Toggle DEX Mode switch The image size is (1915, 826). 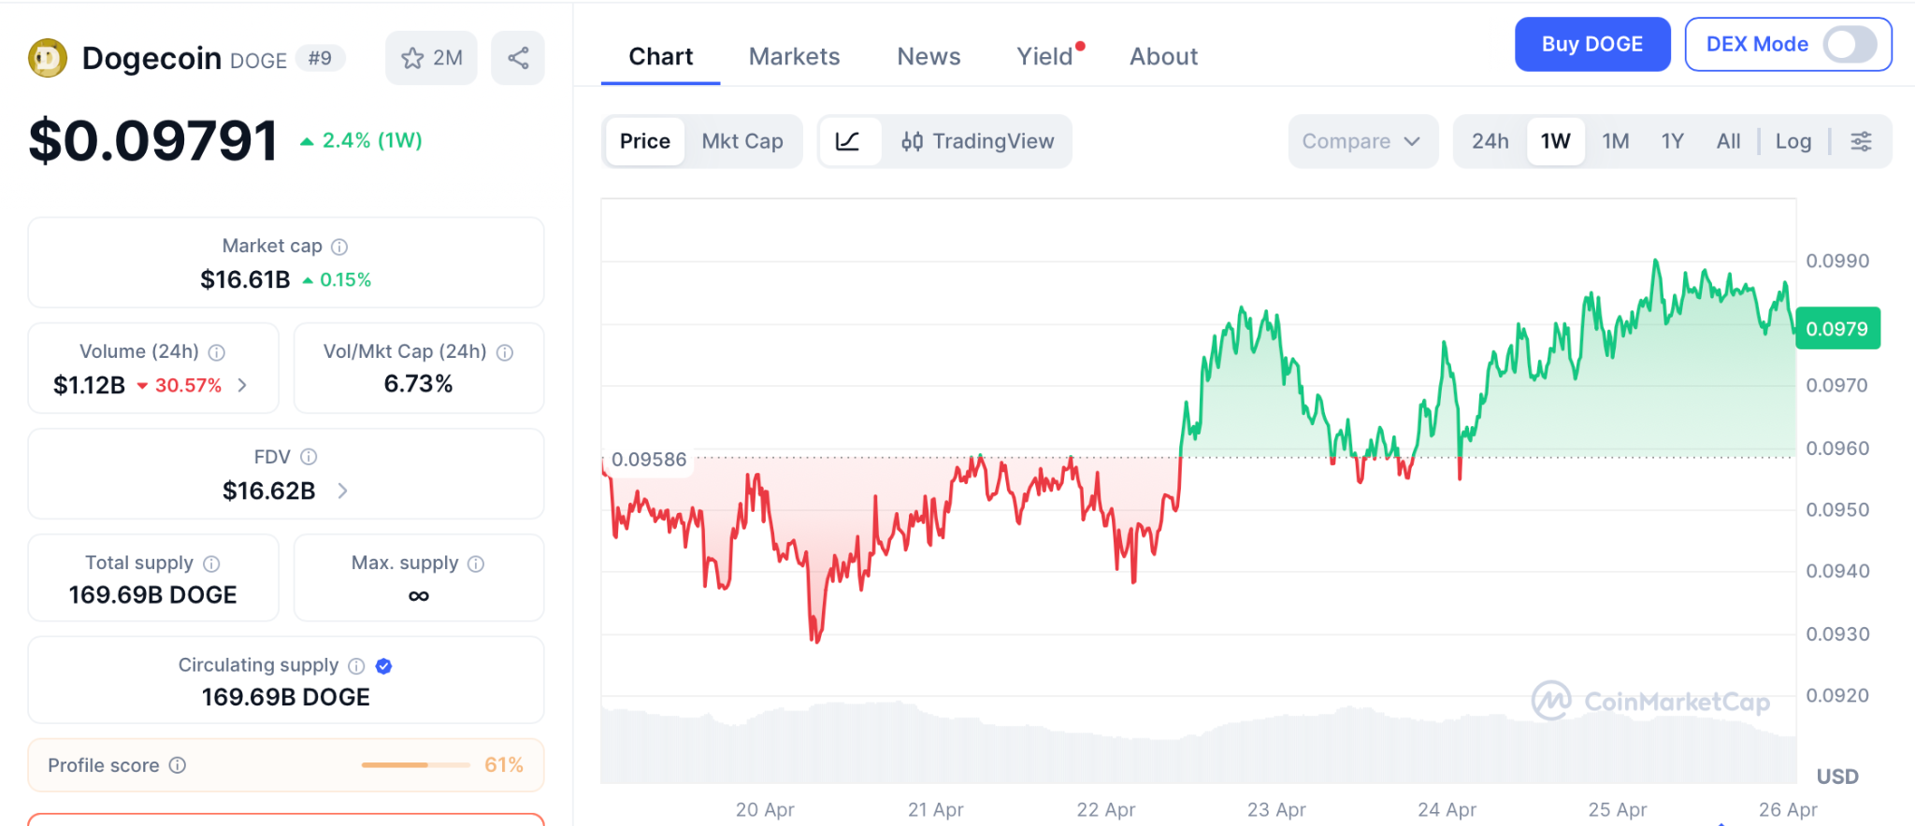1850,44
